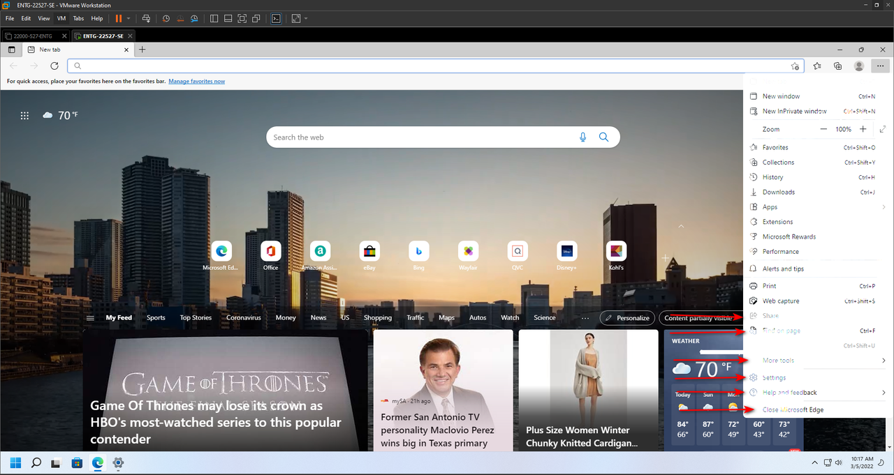This screenshot has height=475, width=894.
Task: Expand the More tools submenu
Action: [818, 361]
